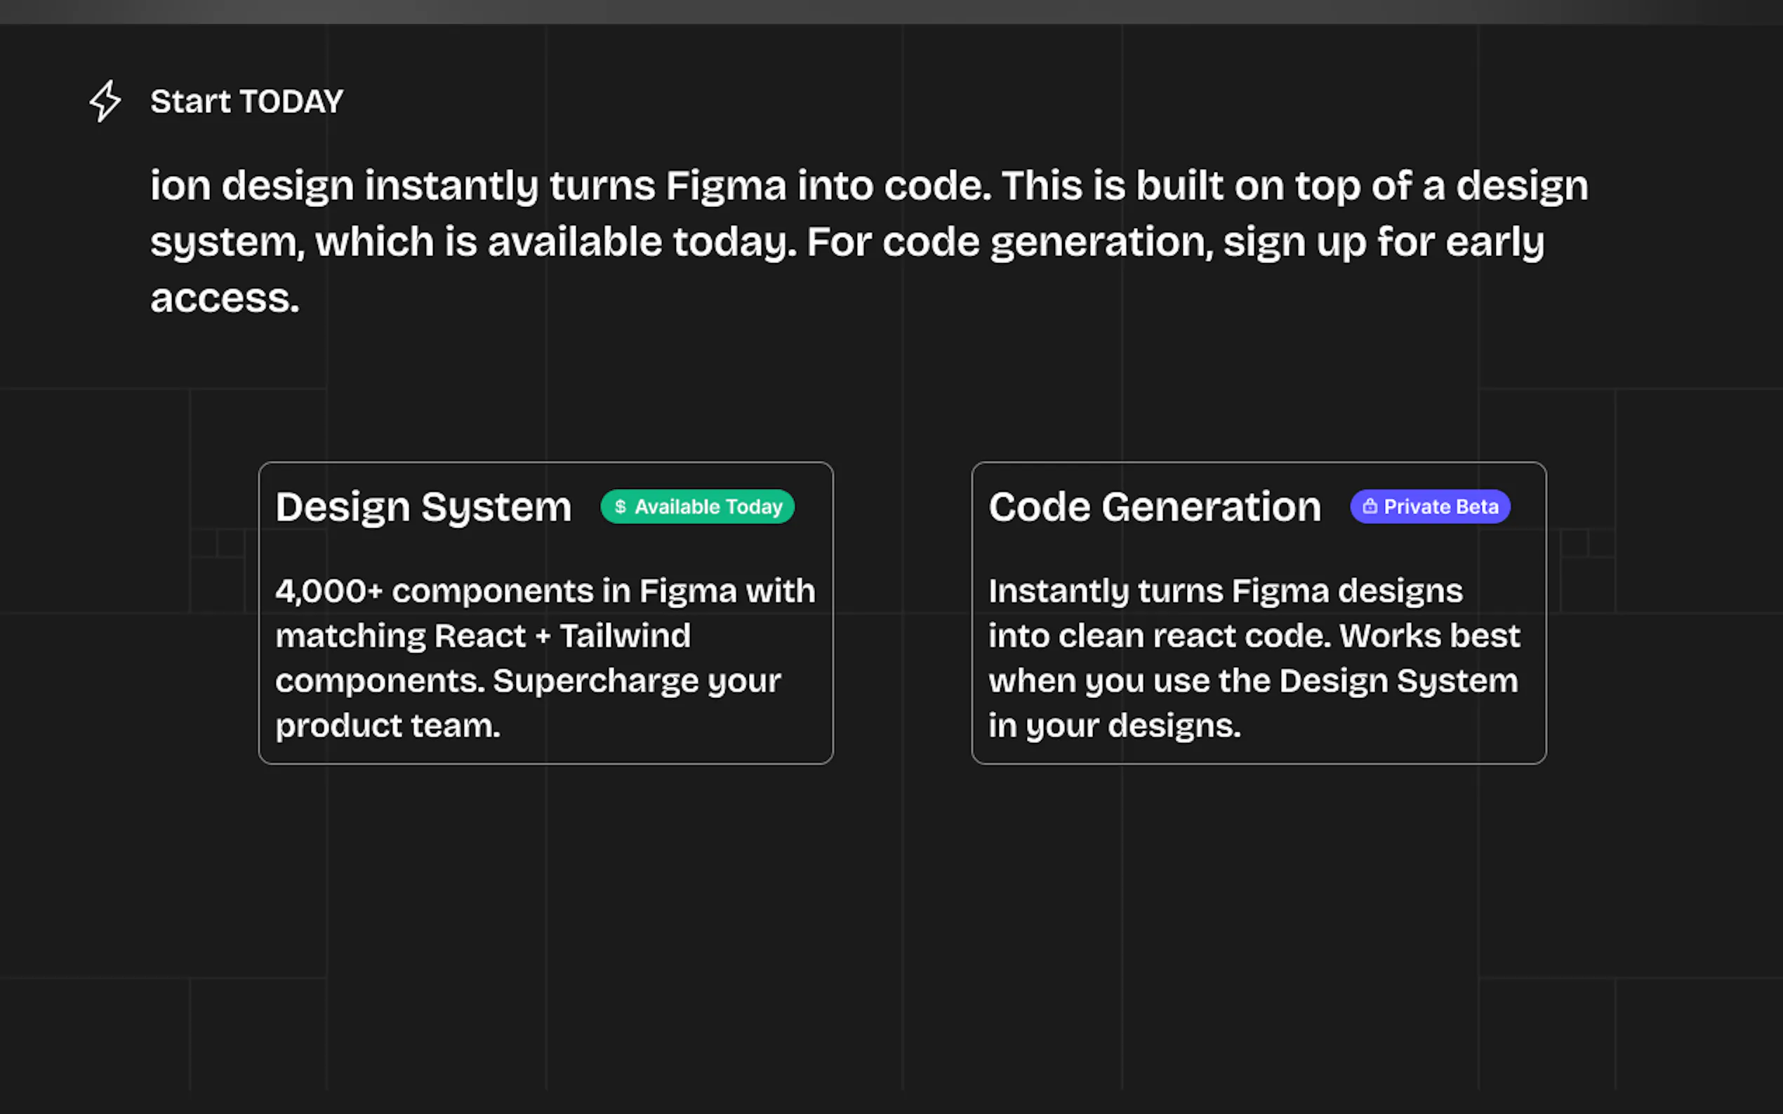Image resolution: width=1783 pixels, height=1114 pixels.
Task: Click "into clean react code" text
Action: point(1159,636)
